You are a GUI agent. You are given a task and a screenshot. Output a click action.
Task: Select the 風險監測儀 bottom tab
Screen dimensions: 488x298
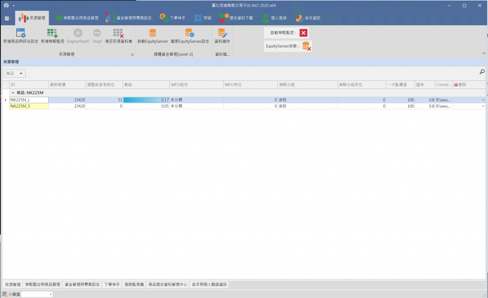tap(134, 285)
